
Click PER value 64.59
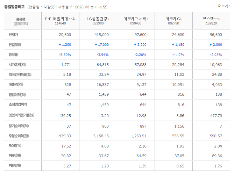(x=141, y=156)
